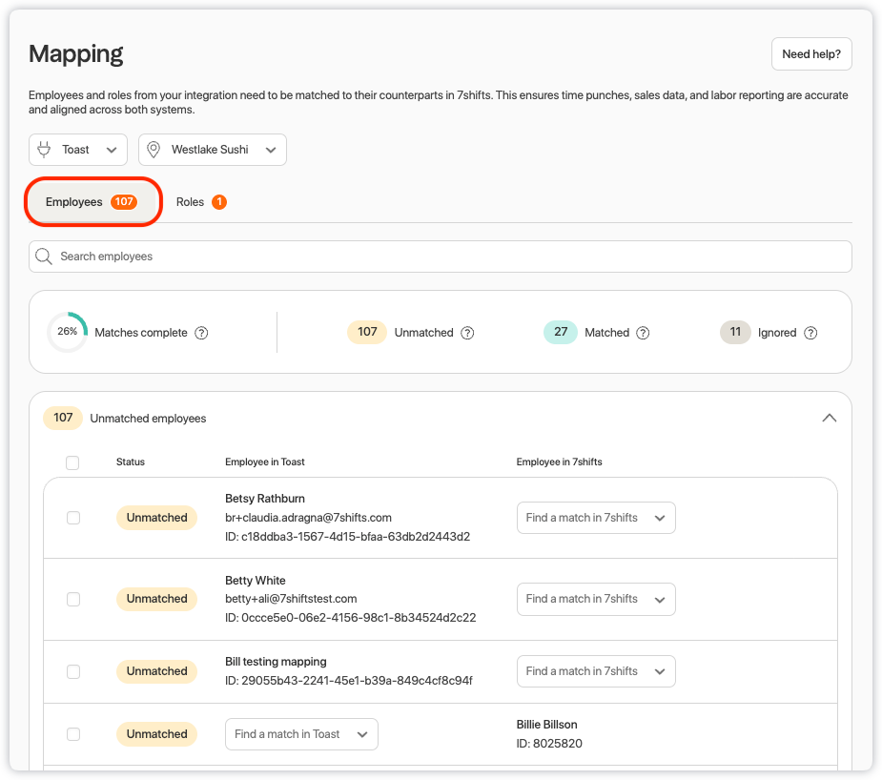882x780 pixels.
Task: Click help icon beside Ignored count
Action: (810, 333)
